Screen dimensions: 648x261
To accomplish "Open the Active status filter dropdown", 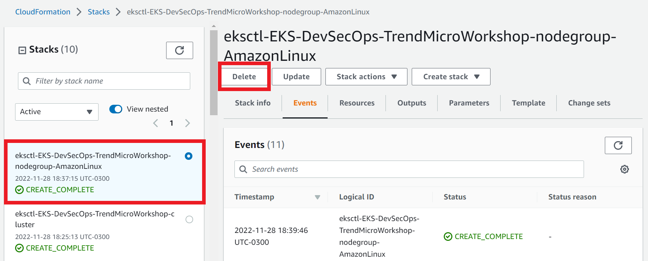I will 57,112.
